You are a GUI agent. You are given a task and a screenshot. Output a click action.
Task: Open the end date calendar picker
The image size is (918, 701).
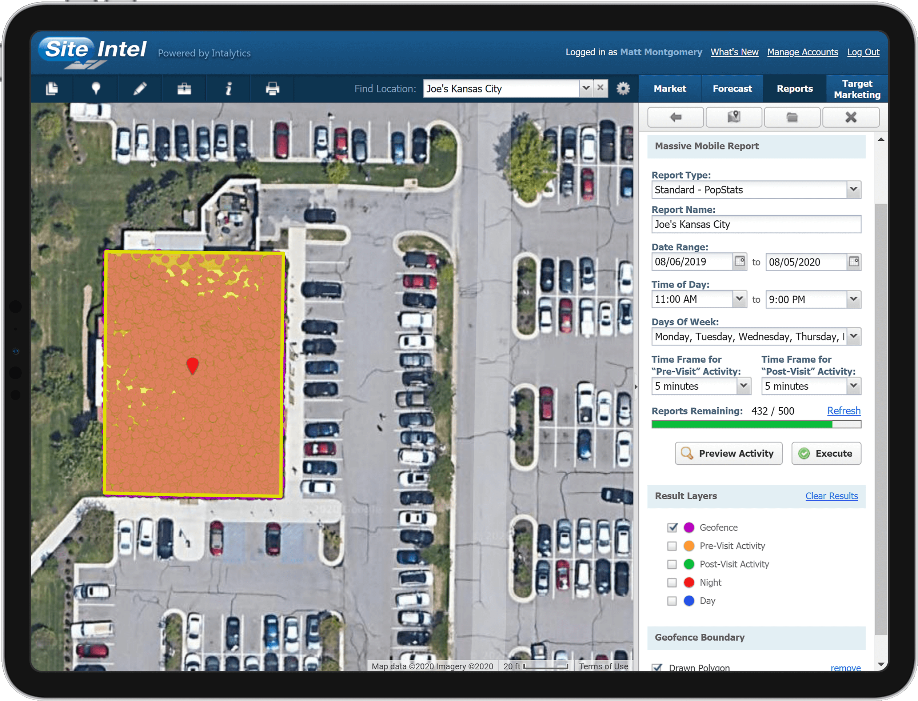(854, 262)
